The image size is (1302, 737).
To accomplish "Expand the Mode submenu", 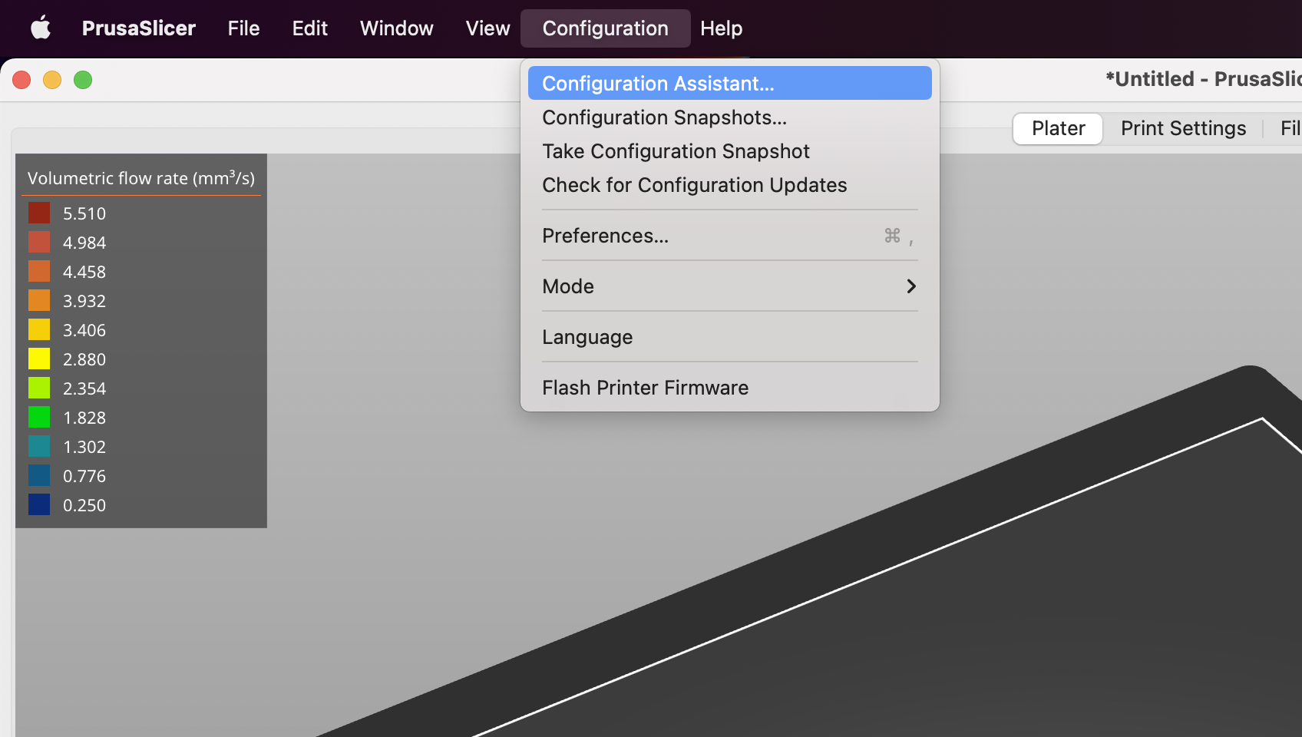I will [729, 286].
